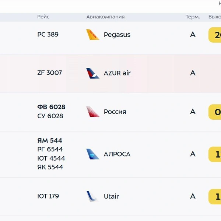
Task: Click the Рейс column header
Action: point(43,17)
